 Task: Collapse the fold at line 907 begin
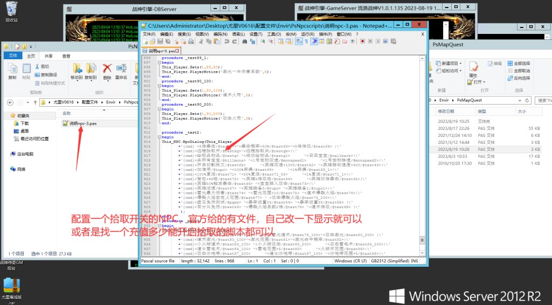[159, 109]
